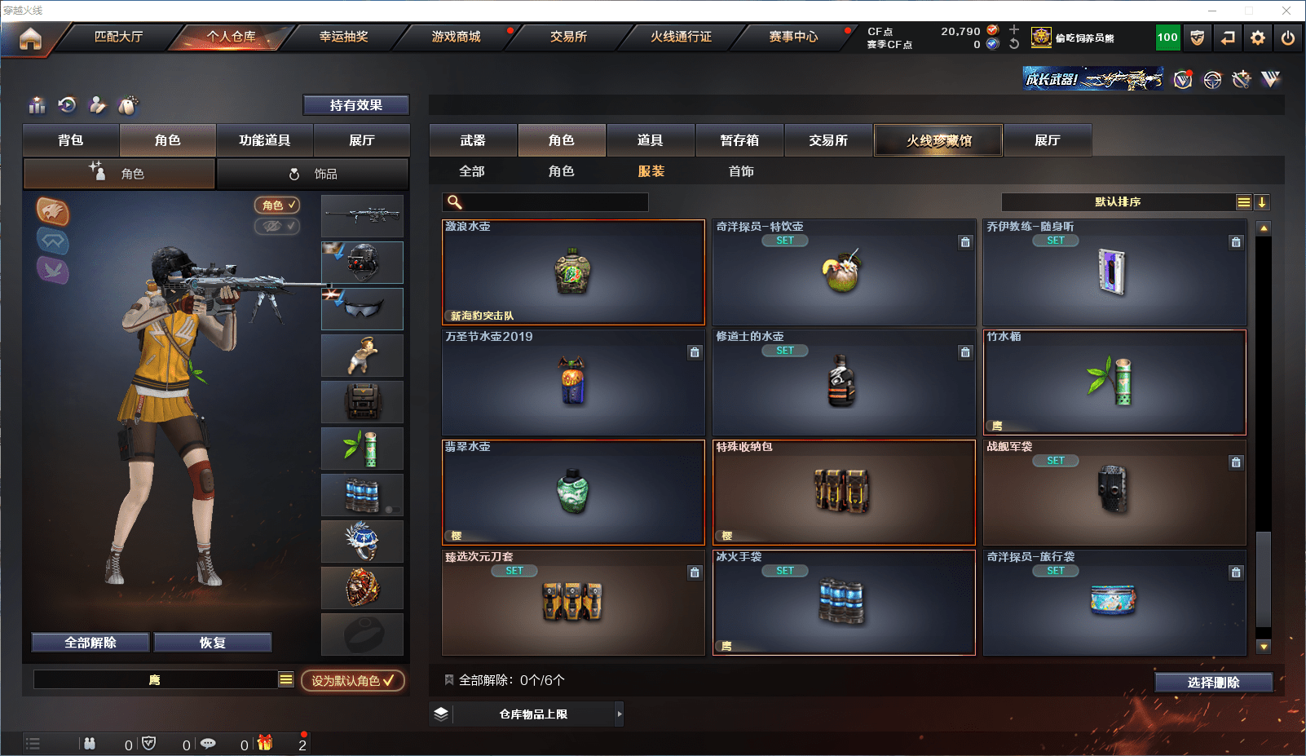
Task: Click the magnifier search icon
Action: (x=455, y=202)
